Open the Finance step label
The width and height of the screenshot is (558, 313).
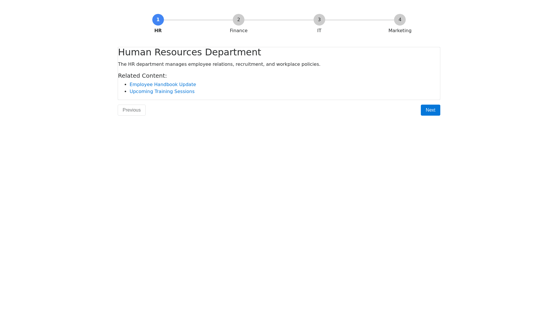pyautogui.click(x=239, y=31)
